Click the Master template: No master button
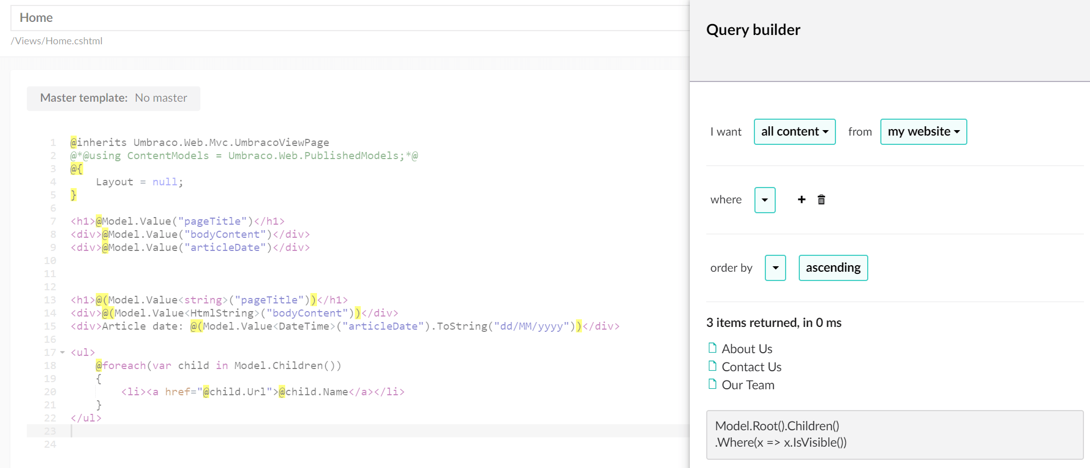1090x468 pixels. (x=113, y=98)
